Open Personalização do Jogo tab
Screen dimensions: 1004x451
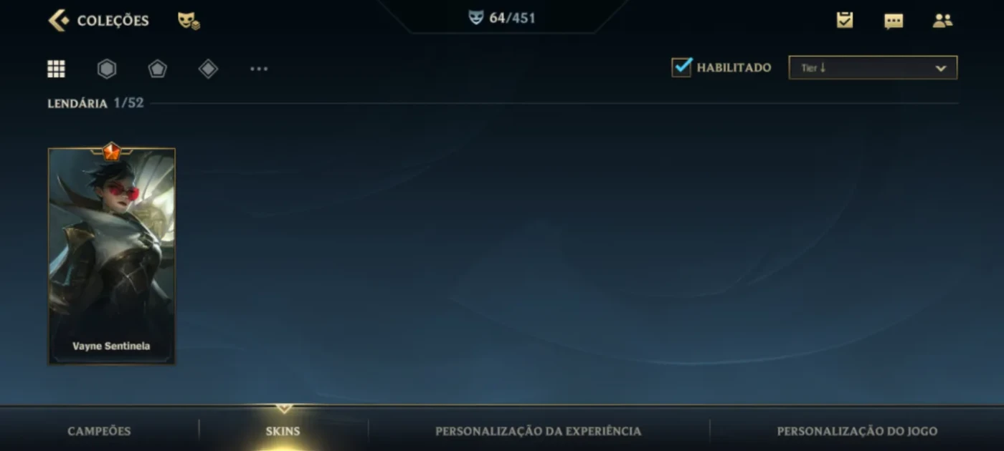point(857,431)
